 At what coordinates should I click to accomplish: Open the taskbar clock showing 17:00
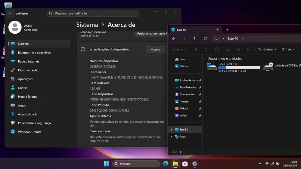pyautogui.click(x=290, y=164)
